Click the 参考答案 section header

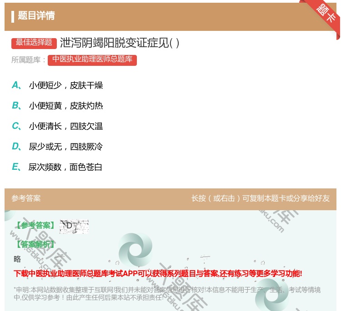click(26, 198)
